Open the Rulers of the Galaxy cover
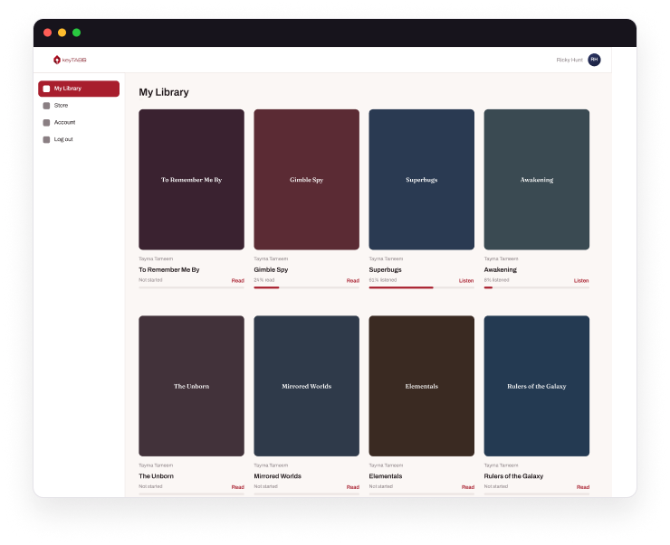Screen dimensions: 670x545 [537, 386]
